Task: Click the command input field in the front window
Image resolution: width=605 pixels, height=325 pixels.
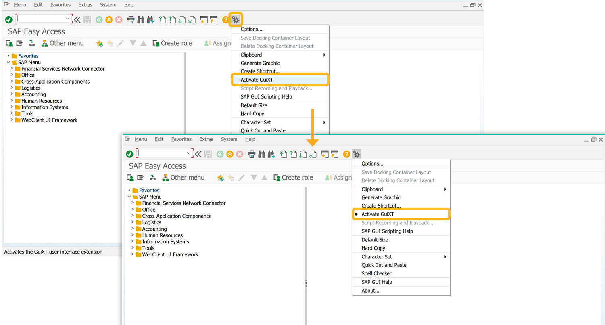Action: [x=161, y=153]
